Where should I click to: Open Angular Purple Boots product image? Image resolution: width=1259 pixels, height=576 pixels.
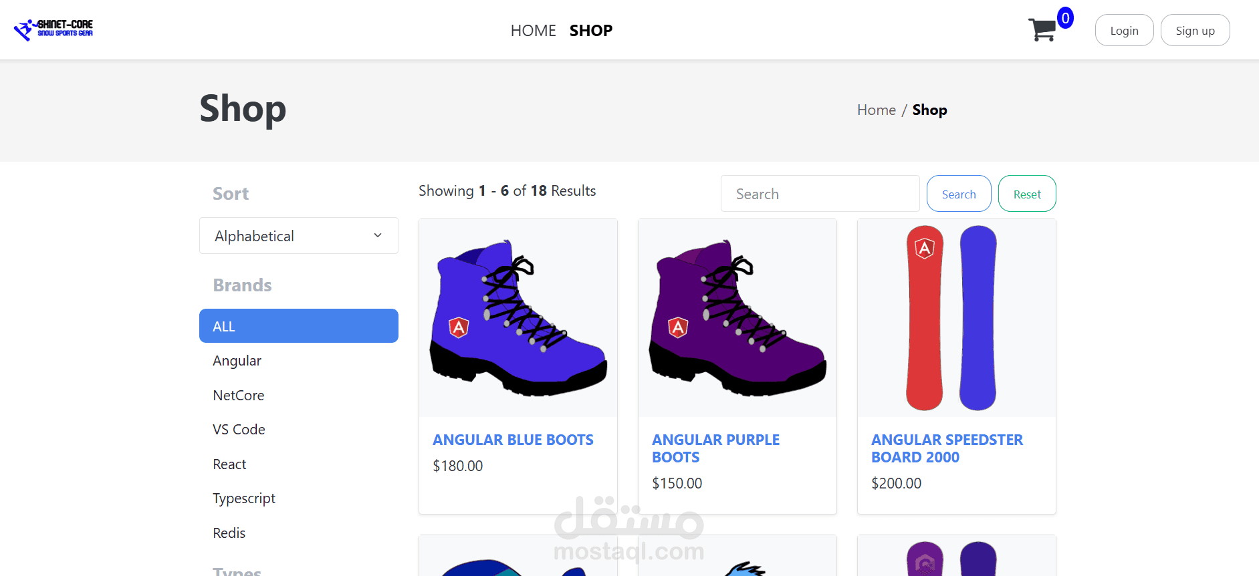pos(737,318)
